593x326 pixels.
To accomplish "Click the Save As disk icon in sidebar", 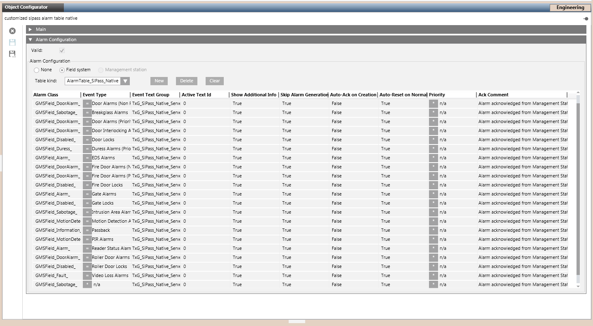I will point(12,54).
